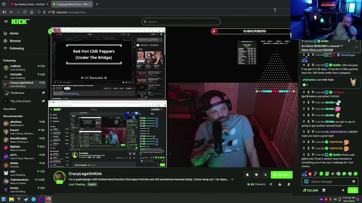362x203 pixels.
Task: Click the shield tracking protection icon
Action: click(39, 12)
